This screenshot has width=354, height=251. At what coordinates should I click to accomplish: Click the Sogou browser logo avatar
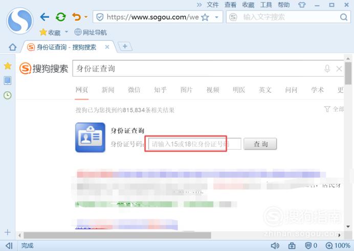20,21
